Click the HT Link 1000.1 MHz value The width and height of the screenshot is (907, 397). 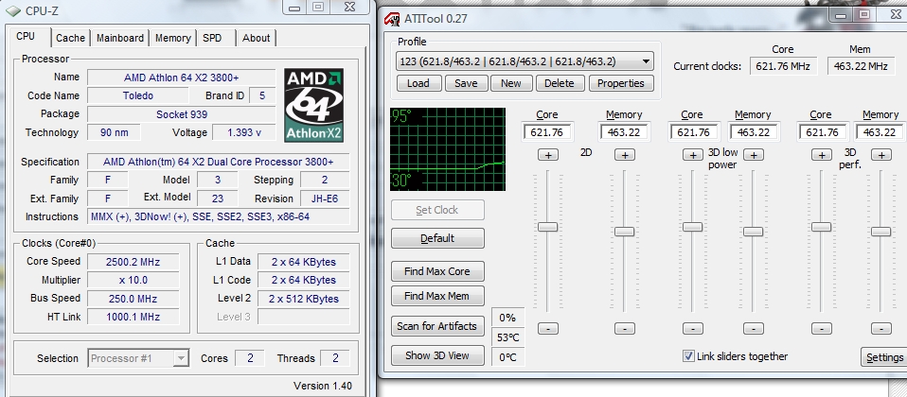(x=133, y=317)
